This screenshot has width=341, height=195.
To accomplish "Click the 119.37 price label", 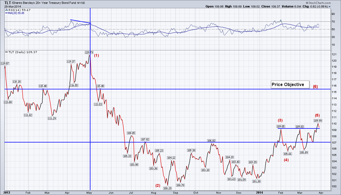I will click(71, 62).
